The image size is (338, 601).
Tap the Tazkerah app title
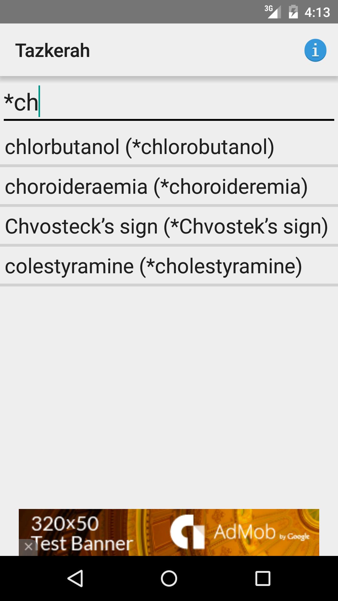(x=53, y=50)
